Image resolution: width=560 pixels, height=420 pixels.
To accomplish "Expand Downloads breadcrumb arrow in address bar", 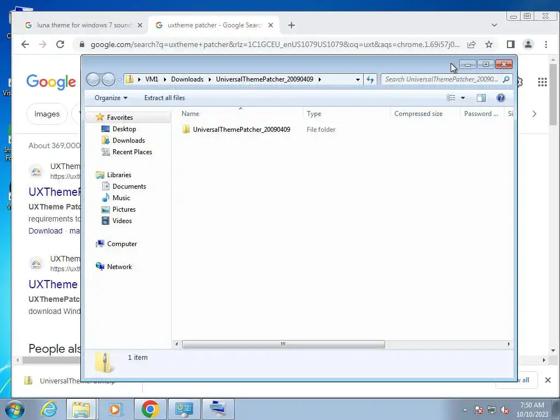I will point(209,79).
